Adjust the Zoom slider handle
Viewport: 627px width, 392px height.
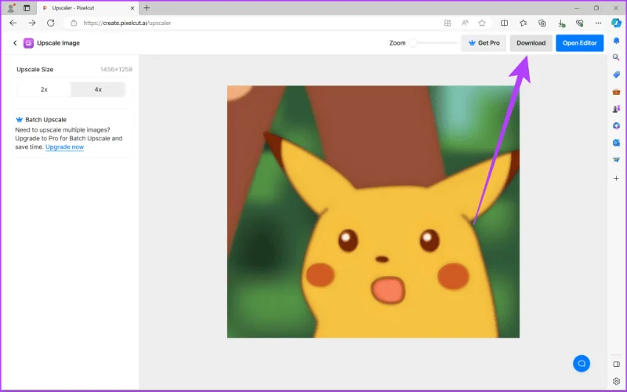414,43
